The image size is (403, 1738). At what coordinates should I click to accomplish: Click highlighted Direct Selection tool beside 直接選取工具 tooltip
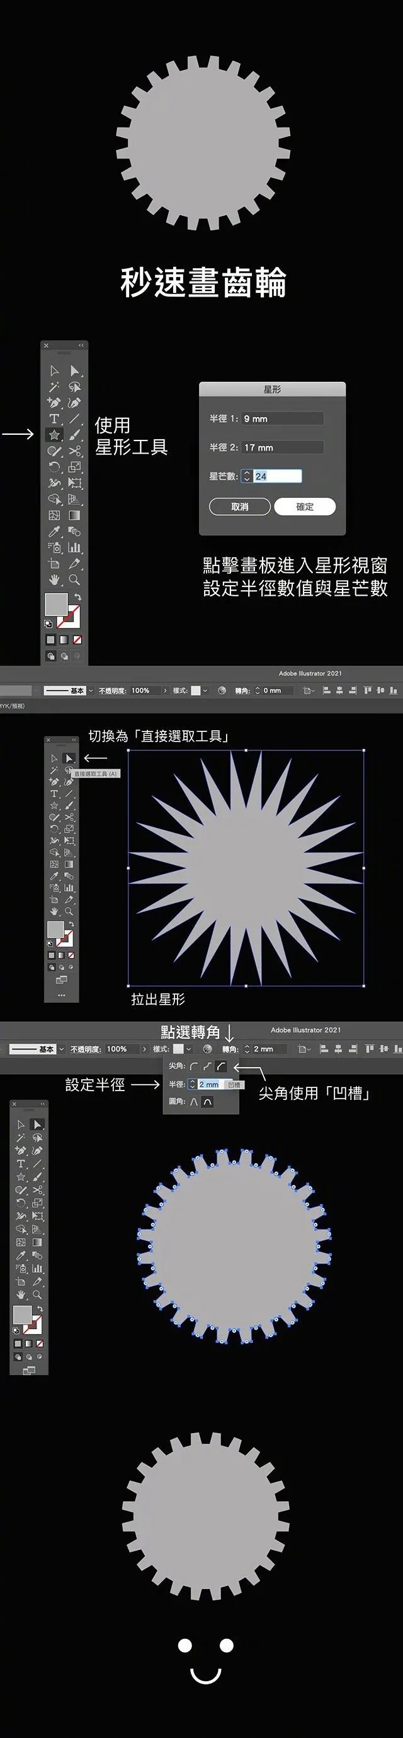69,759
